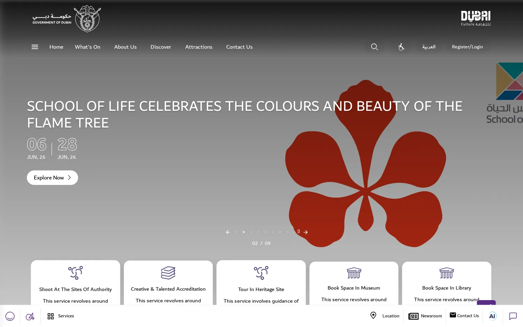The image size is (523, 327).
Task: Select the seventh carousel dot
Action: (280, 232)
